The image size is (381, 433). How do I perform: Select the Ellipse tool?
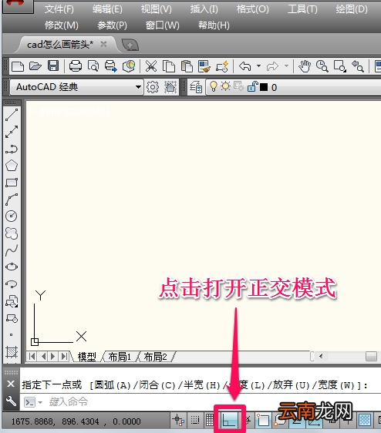(x=12, y=267)
